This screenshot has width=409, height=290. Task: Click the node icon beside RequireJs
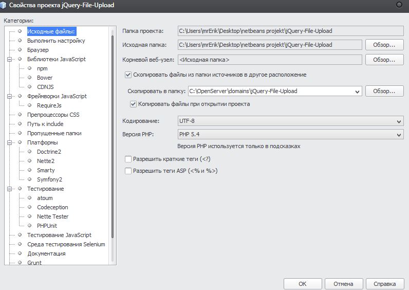tap(30, 105)
